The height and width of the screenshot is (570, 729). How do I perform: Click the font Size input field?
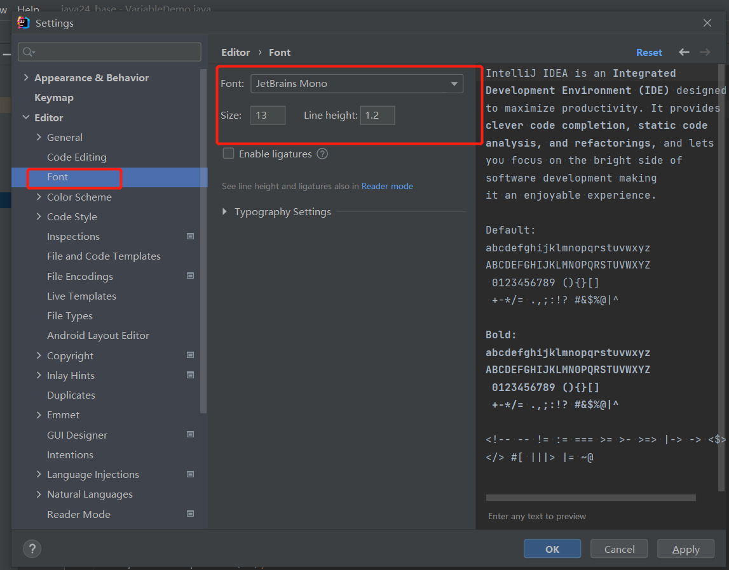[268, 116]
